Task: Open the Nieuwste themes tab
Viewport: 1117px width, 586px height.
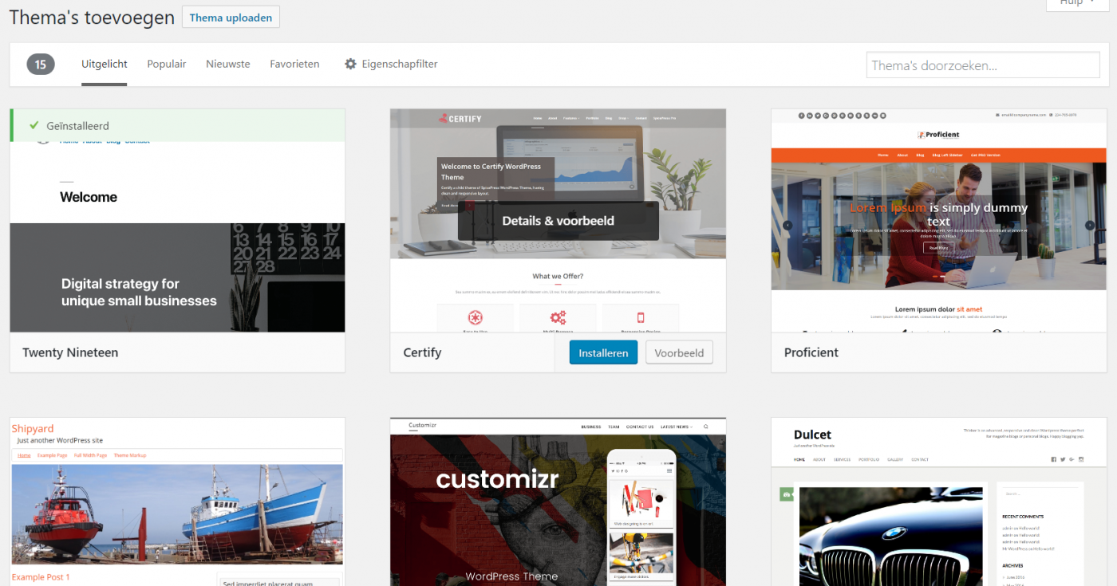Action: (x=228, y=64)
